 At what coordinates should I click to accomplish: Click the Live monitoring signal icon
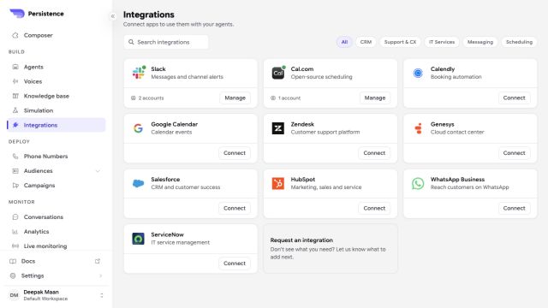[15, 246]
